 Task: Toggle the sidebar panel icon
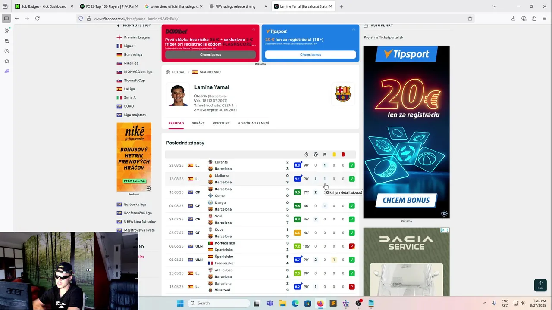(x=6, y=19)
